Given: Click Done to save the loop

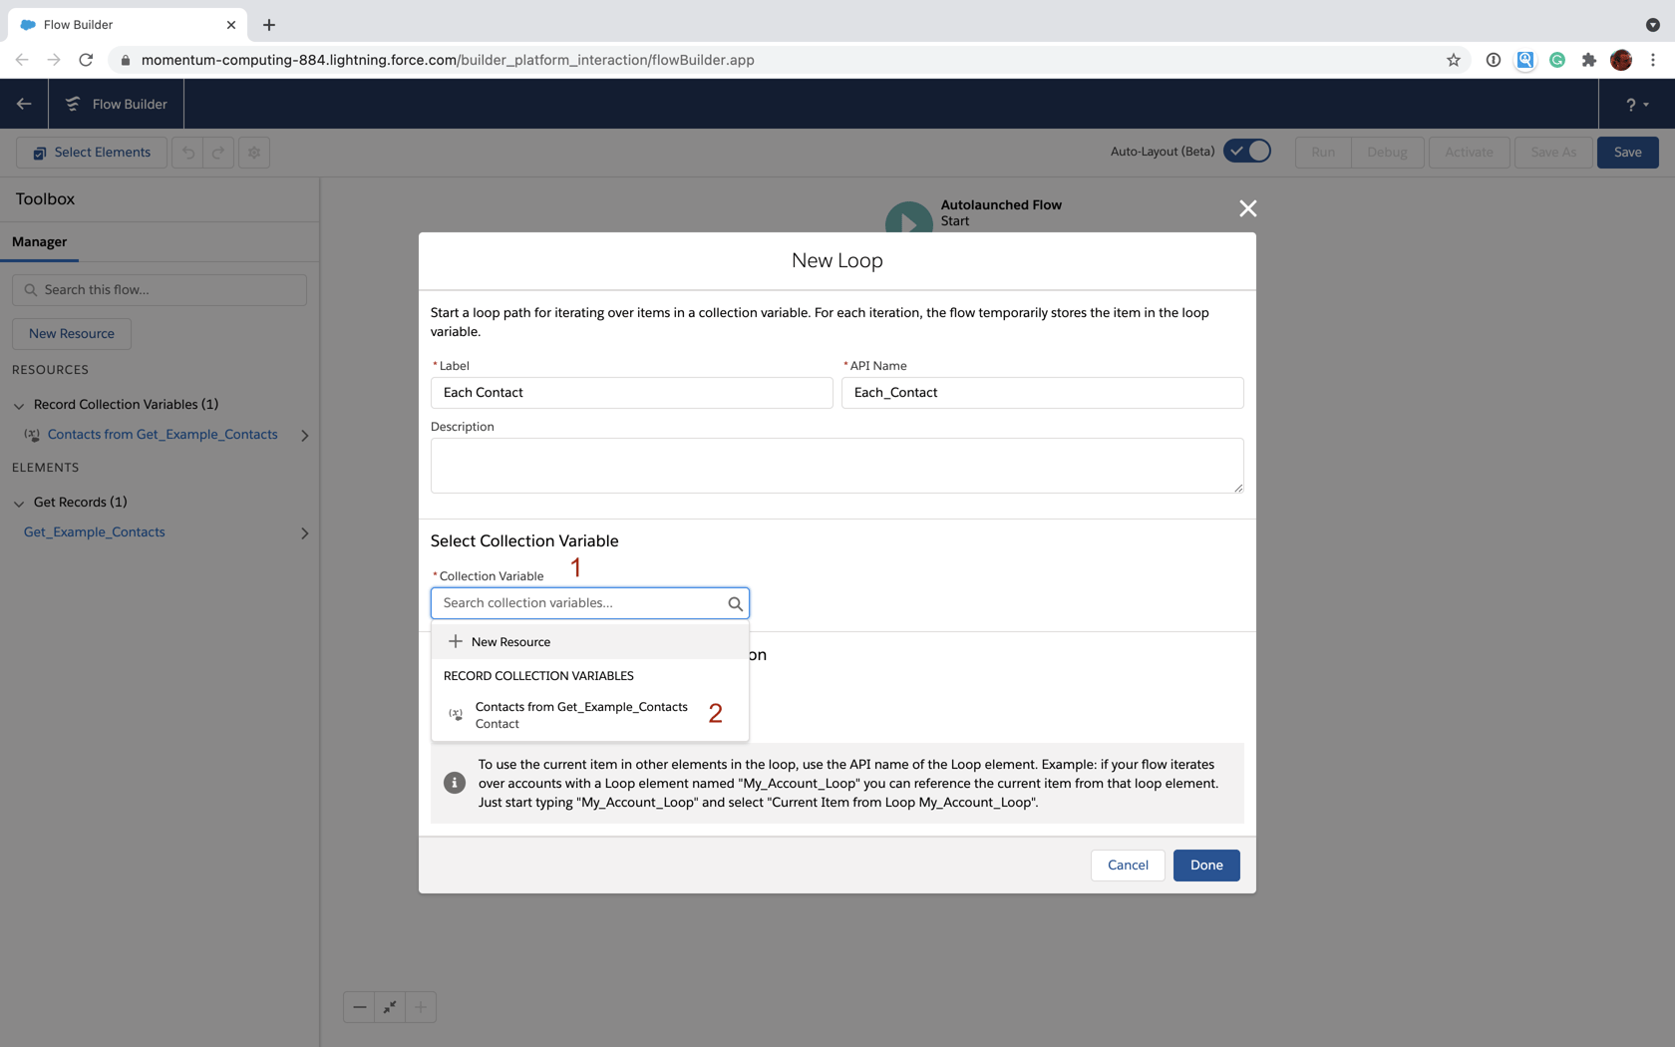Looking at the screenshot, I should (1205, 865).
